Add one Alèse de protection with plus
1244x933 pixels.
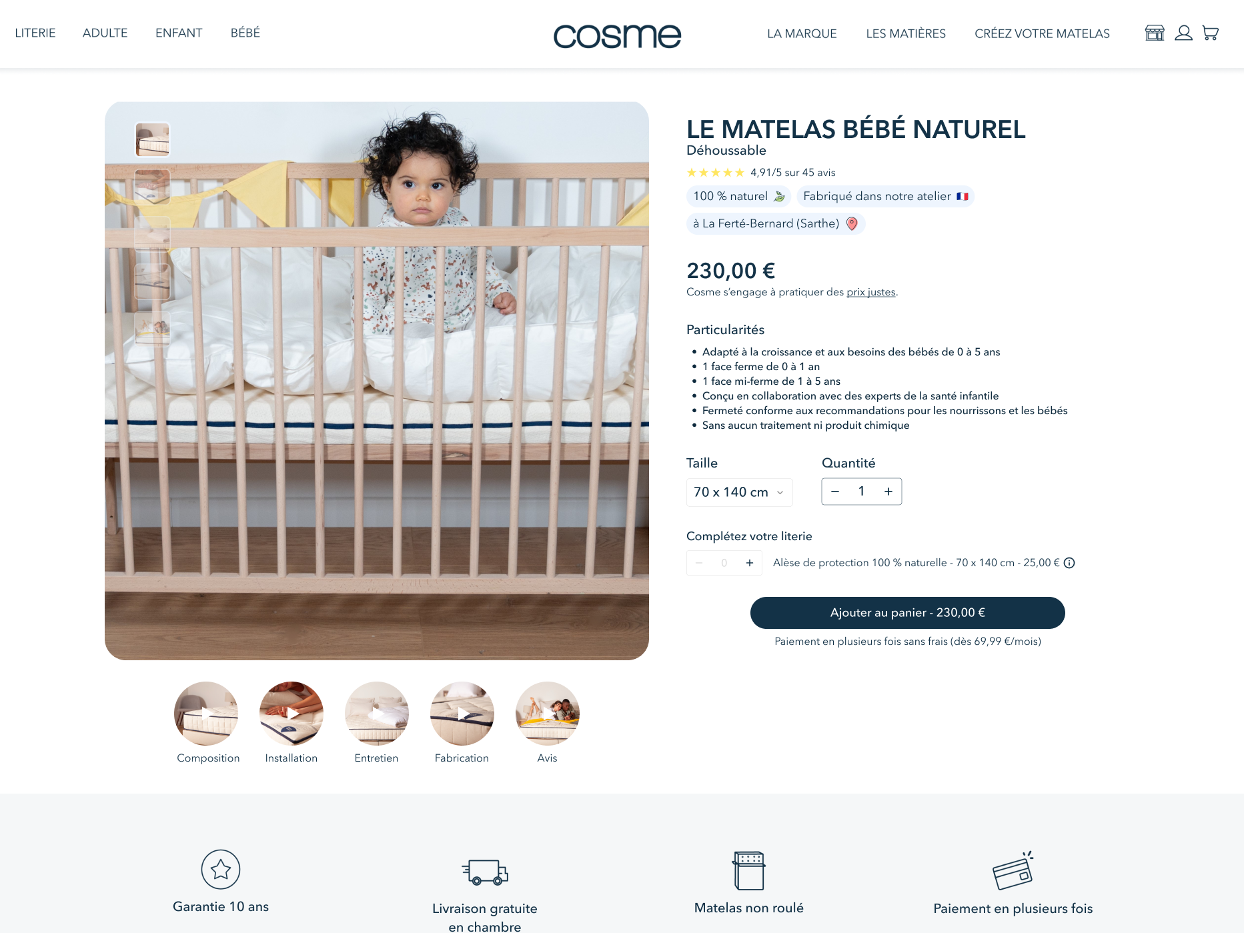click(x=750, y=563)
